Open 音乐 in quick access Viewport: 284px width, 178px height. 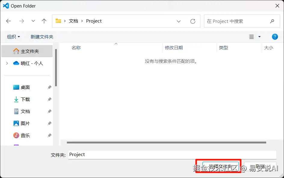(x=22, y=135)
